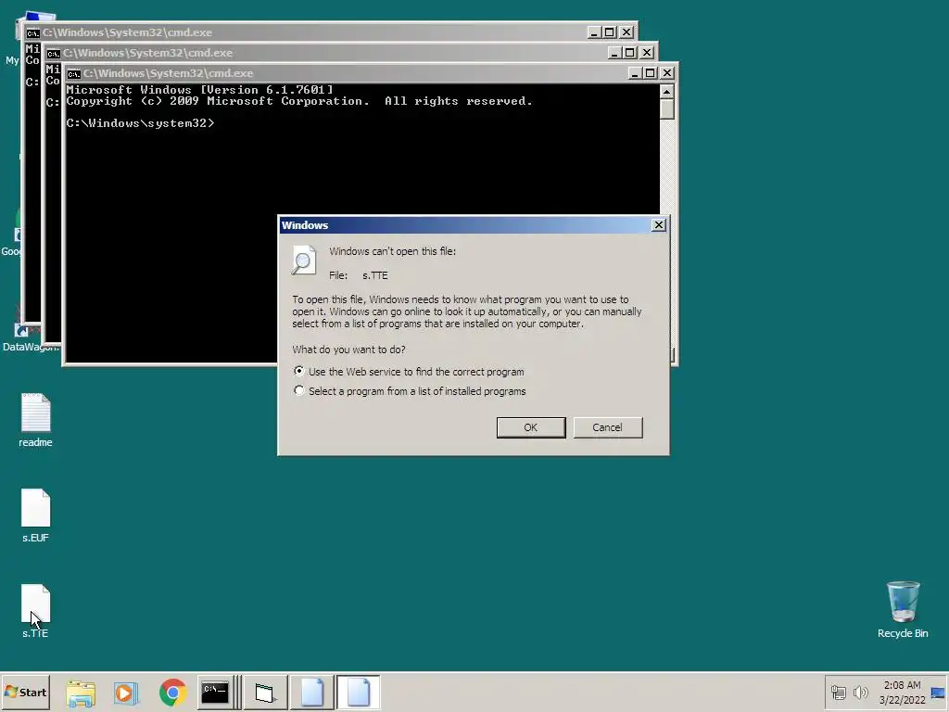This screenshot has width=949, height=712.
Task: Open the Recycle Bin icon
Action: point(903,610)
